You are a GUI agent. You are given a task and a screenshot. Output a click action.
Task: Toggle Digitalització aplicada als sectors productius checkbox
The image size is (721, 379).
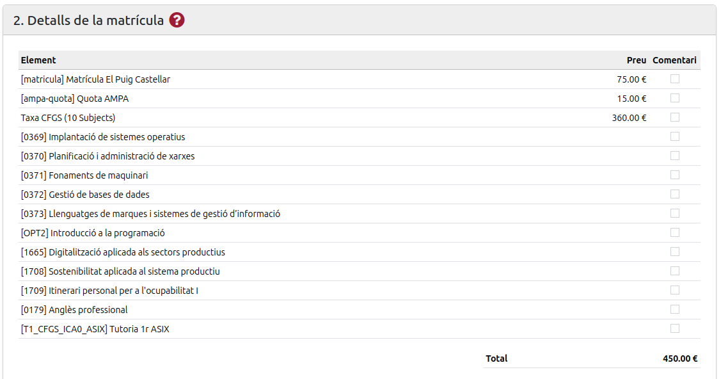[x=674, y=252]
